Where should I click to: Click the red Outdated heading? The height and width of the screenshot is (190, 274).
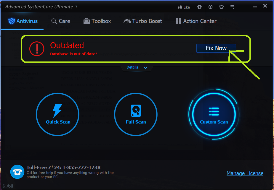tap(67, 45)
